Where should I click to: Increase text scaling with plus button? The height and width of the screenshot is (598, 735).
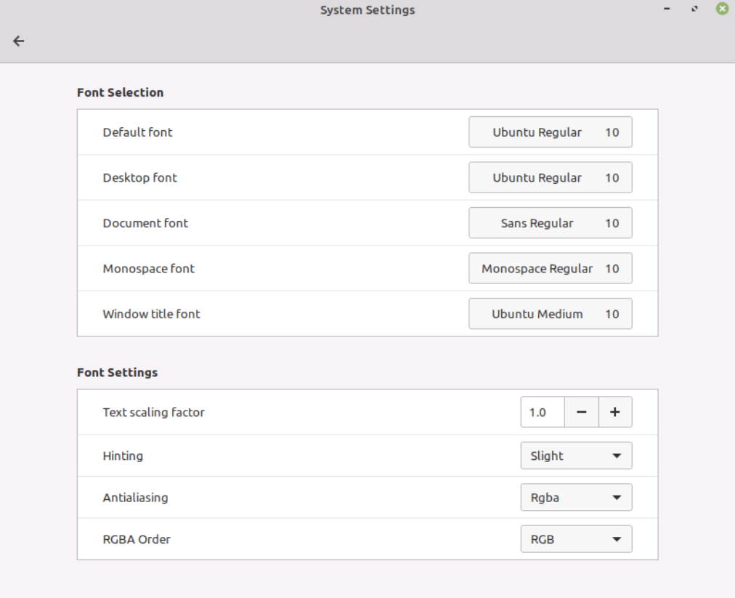(615, 412)
